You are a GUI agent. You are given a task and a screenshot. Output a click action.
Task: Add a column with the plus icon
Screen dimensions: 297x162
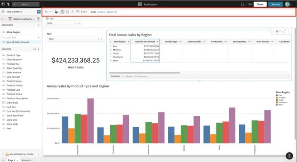pyautogui.click(x=39, y=49)
